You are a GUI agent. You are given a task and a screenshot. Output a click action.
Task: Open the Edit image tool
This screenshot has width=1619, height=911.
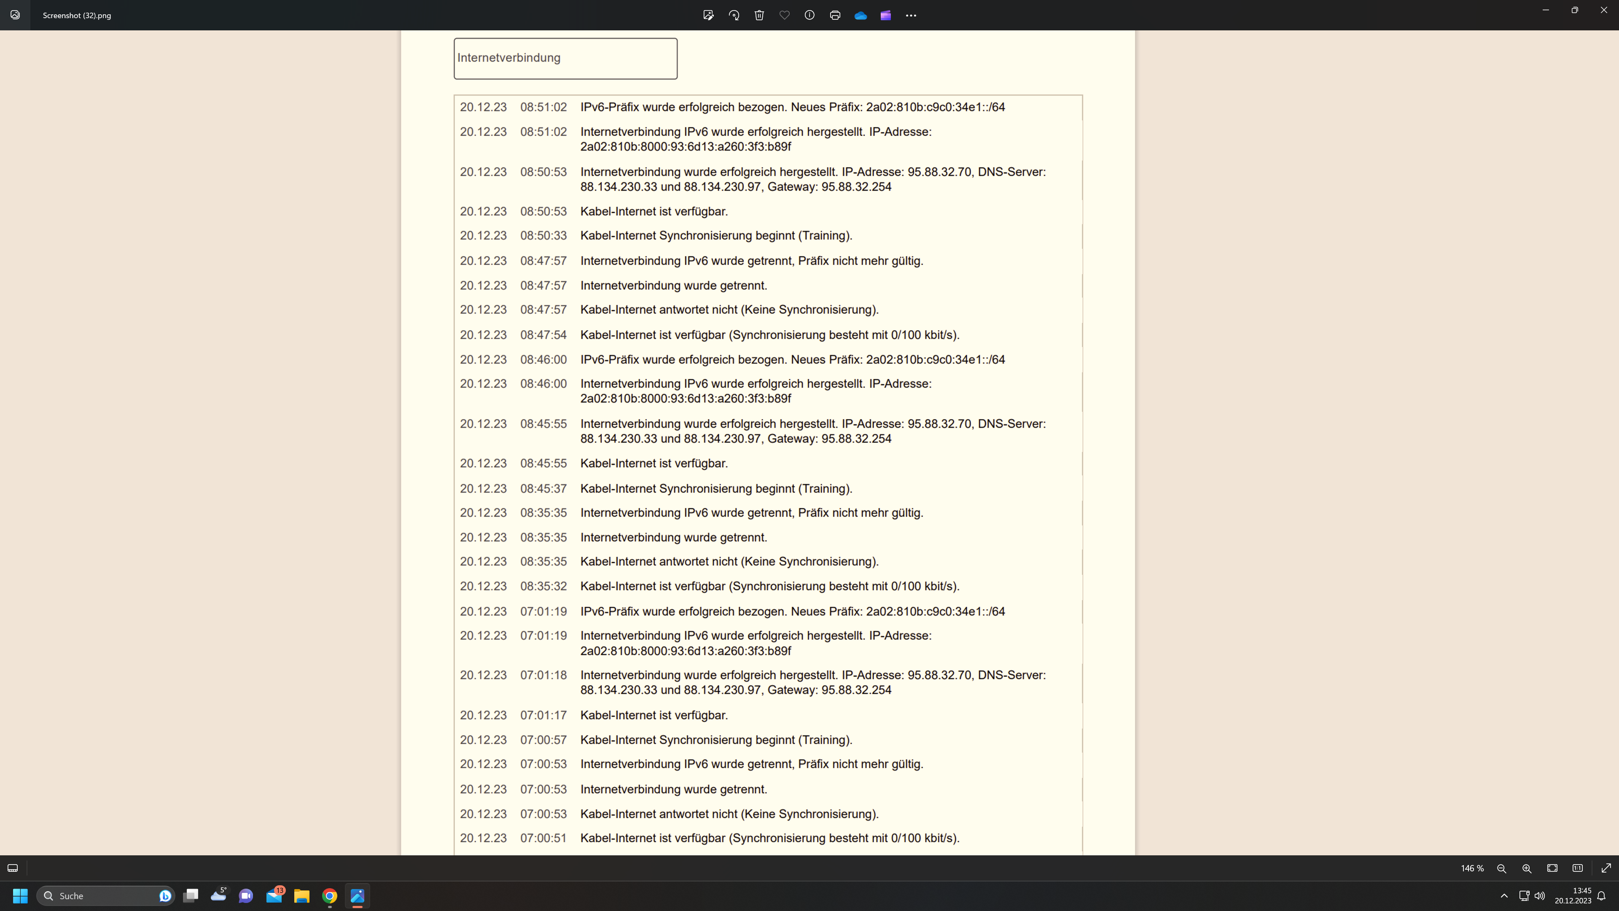[x=708, y=15]
